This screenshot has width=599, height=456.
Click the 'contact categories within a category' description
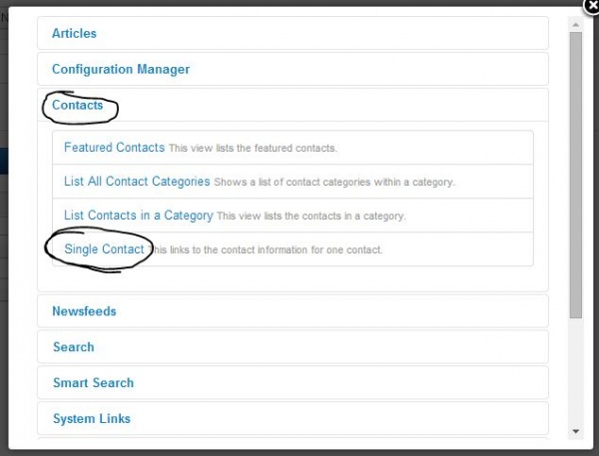pyautogui.click(x=334, y=183)
